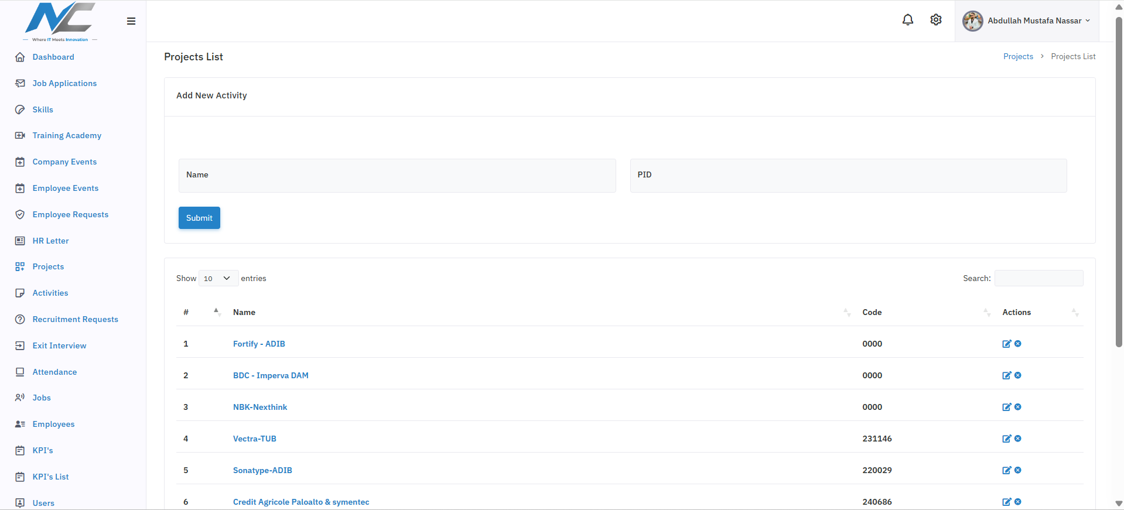Delete the BDC - Imperva DAM project

pyautogui.click(x=1018, y=375)
